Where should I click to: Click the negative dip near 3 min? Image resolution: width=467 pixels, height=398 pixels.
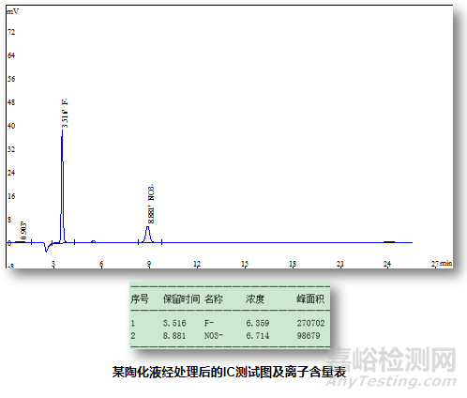(46, 247)
